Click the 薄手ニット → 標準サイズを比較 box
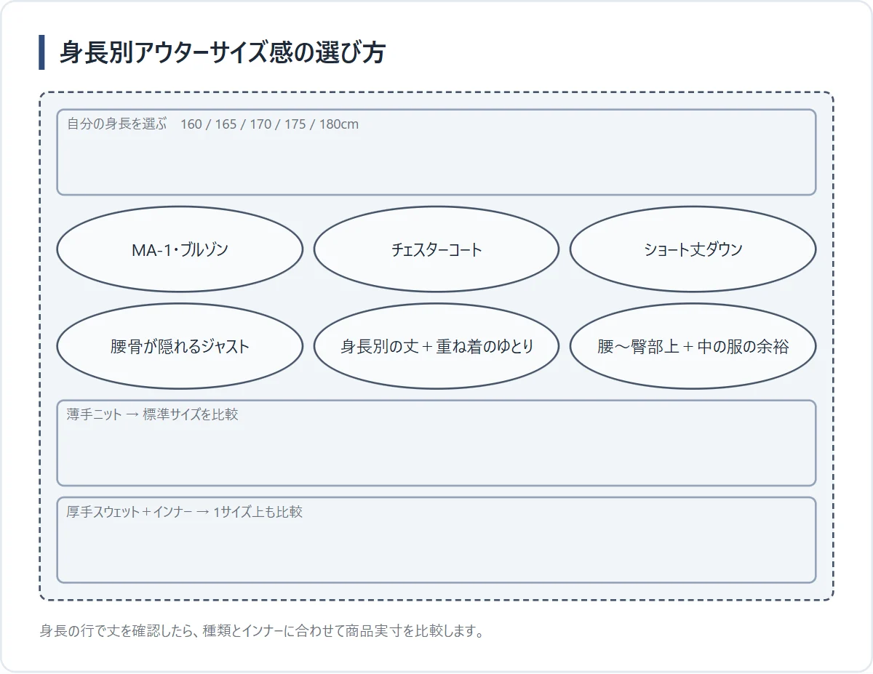 [436, 443]
